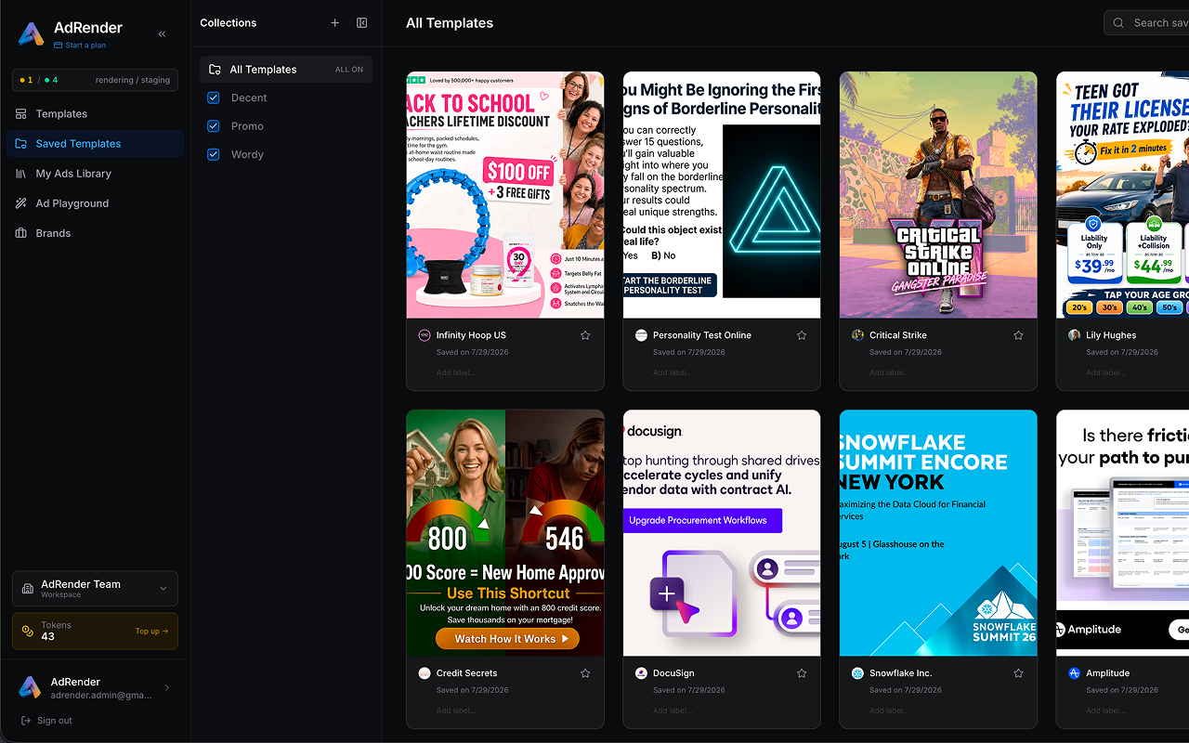Click Top up tokens link
The image size is (1189, 743).
[151, 632]
